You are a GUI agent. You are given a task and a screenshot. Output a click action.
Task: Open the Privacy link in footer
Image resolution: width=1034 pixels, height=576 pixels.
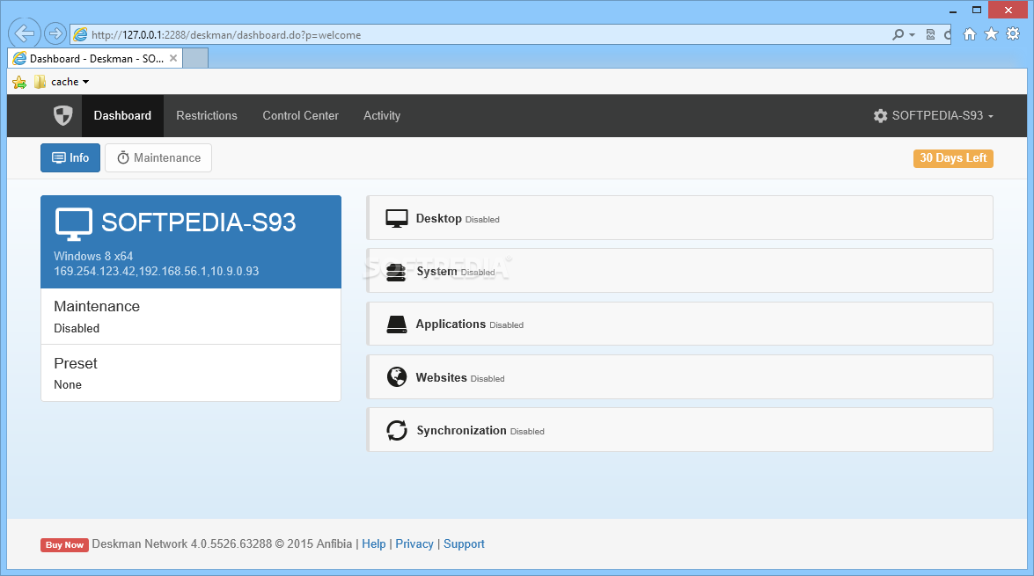(414, 543)
